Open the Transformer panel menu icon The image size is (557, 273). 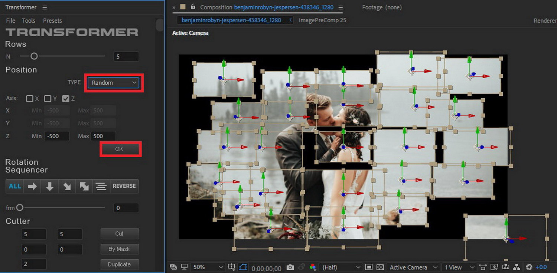click(45, 7)
